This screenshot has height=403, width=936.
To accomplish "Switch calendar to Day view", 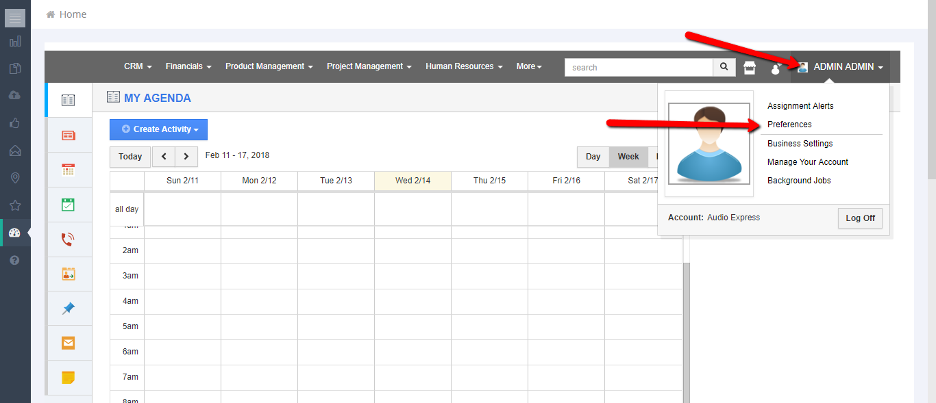I will (593, 157).
